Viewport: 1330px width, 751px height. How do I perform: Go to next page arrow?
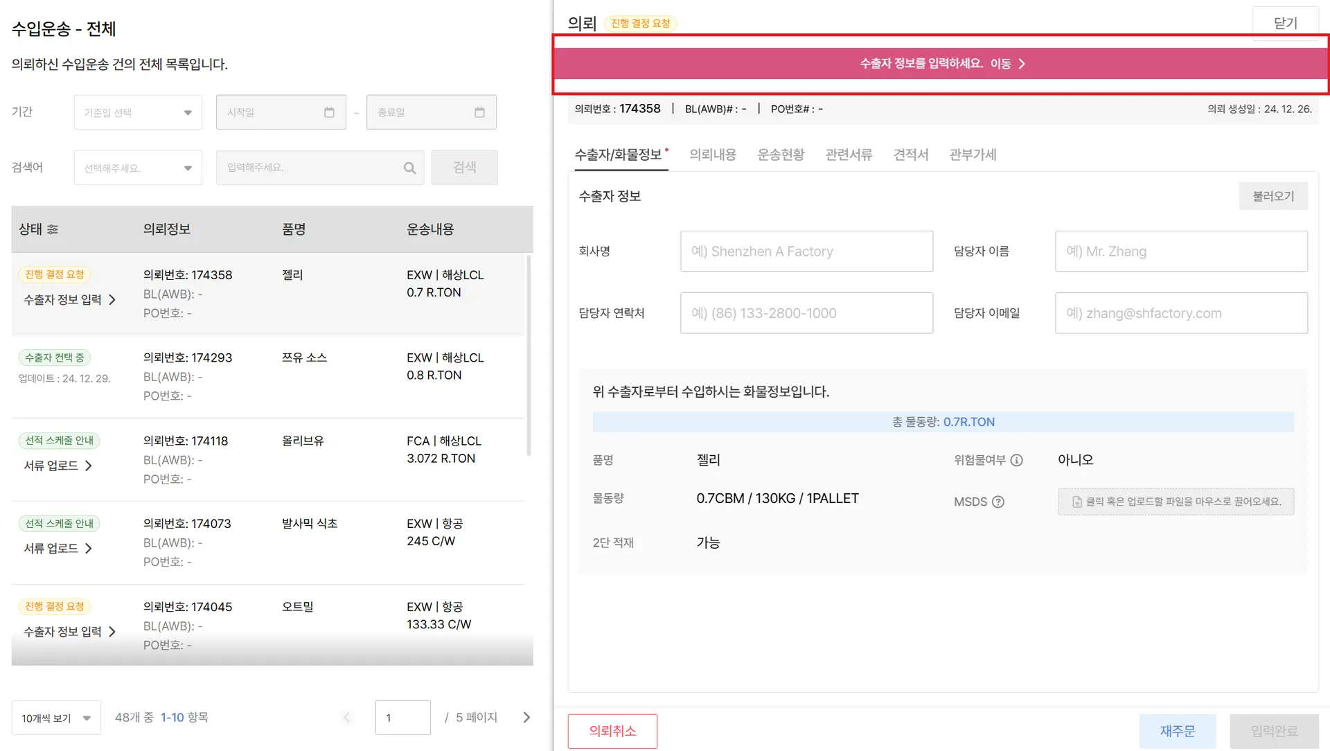click(526, 717)
